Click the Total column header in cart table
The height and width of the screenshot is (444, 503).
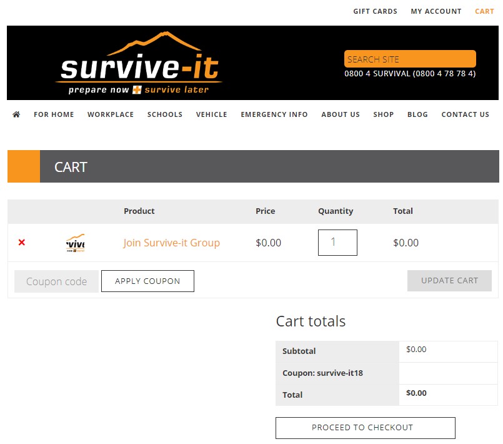tap(403, 211)
